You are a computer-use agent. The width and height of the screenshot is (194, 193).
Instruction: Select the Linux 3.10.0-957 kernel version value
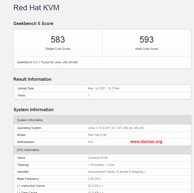116,128
